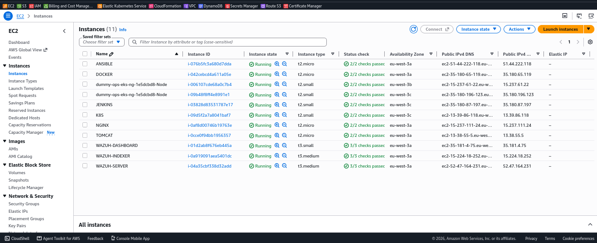Open Cookie preferences in footer
Viewport: 597px width, 243px height.
click(579, 239)
